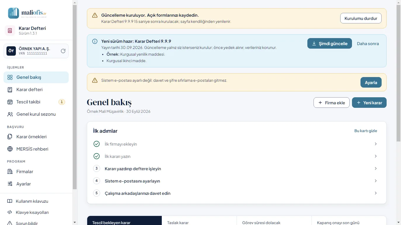
Task: Click the maliofis.tr logo
Action: 27,13
